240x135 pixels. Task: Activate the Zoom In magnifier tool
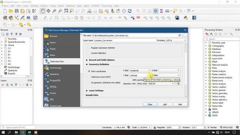point(54,11)
